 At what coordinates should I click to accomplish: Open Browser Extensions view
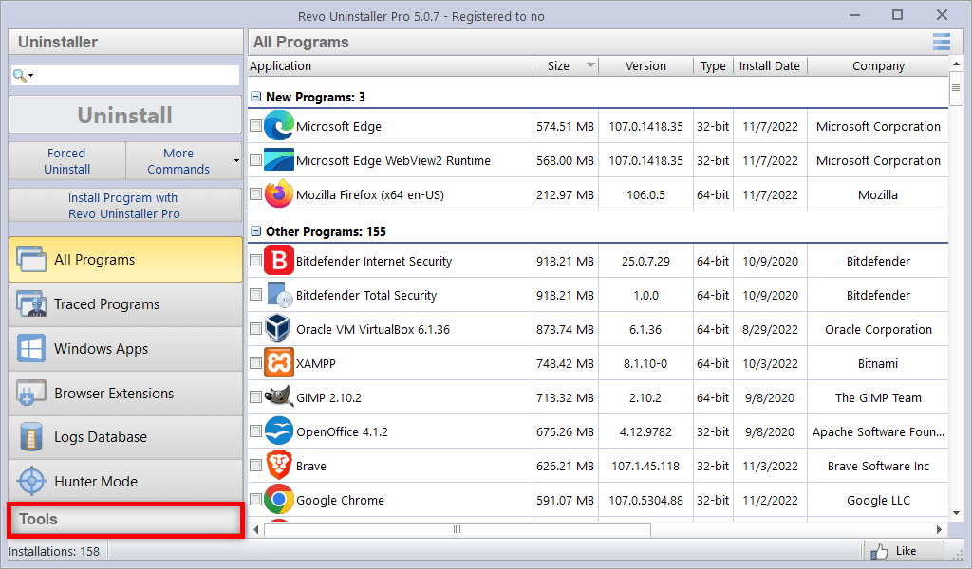(x=125, y=393)
